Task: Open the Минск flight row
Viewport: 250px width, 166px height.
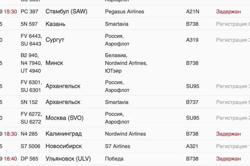Action: coord(125,63)
